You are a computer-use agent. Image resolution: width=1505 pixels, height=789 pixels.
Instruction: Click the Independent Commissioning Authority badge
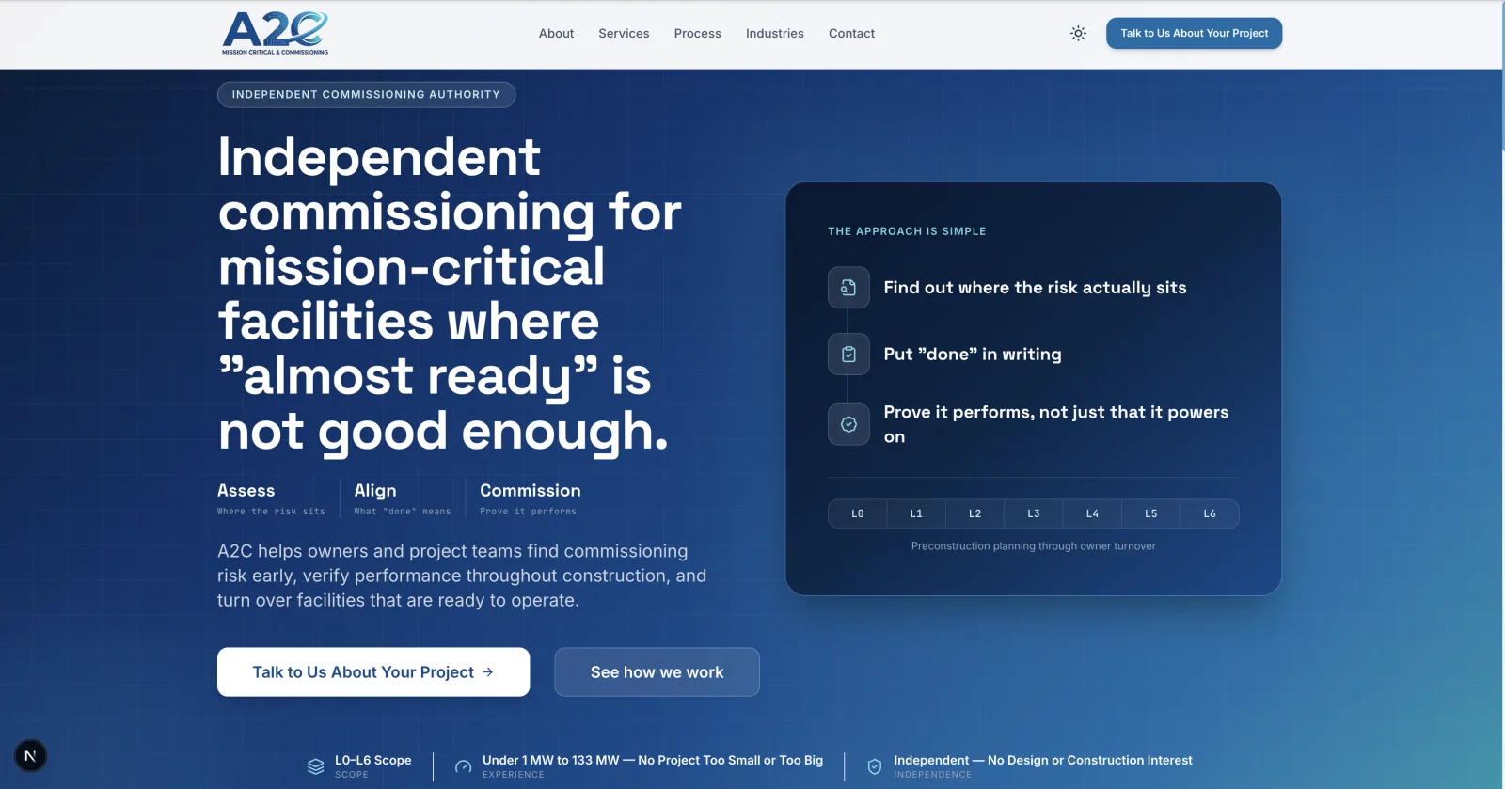pos(366,94)
